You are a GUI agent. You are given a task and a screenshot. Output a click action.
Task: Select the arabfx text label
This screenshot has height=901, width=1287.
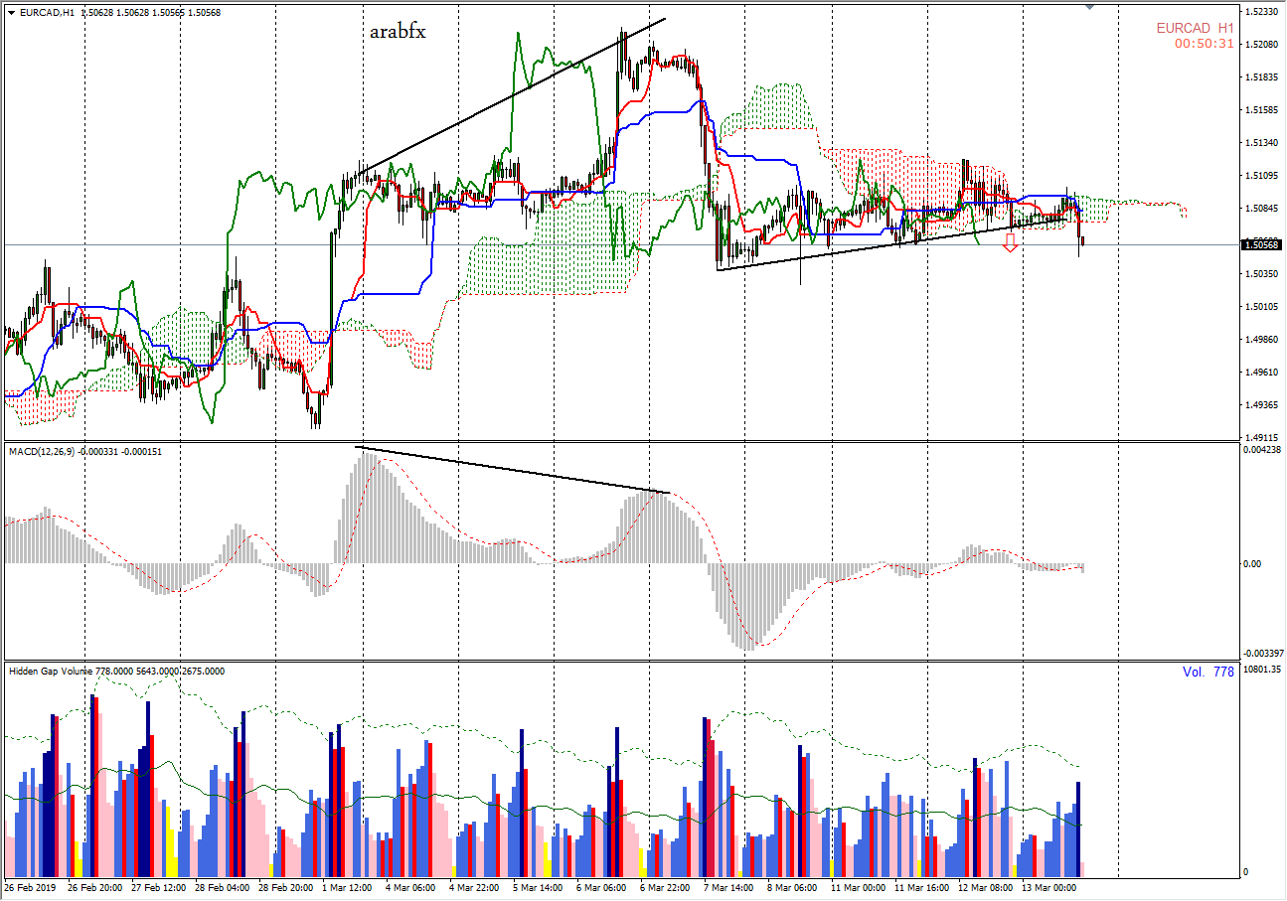click(x=398, y=32)
